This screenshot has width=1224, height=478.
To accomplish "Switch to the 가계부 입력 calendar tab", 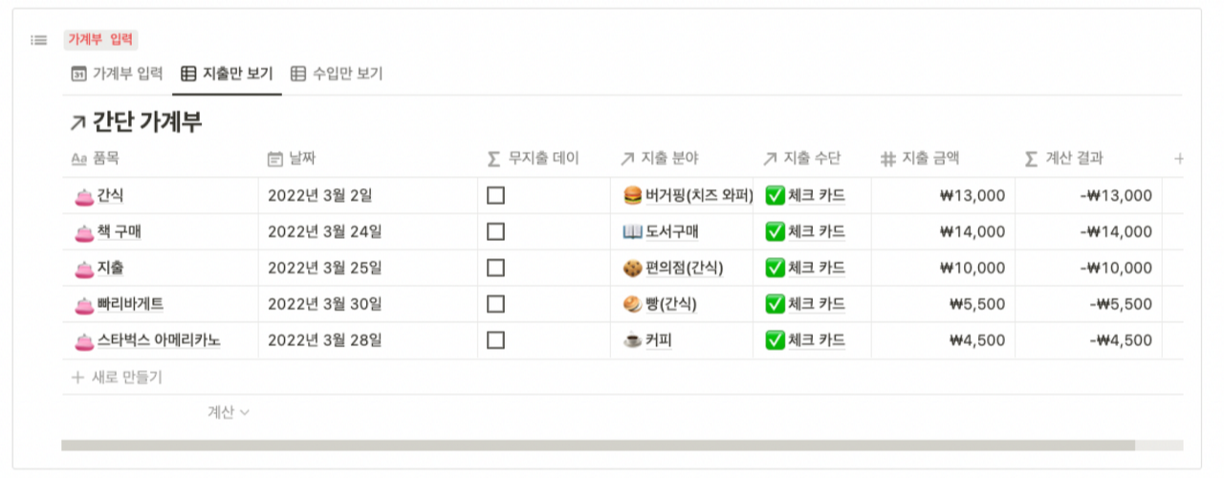I will pyautogui.click(x=117, y=74).
